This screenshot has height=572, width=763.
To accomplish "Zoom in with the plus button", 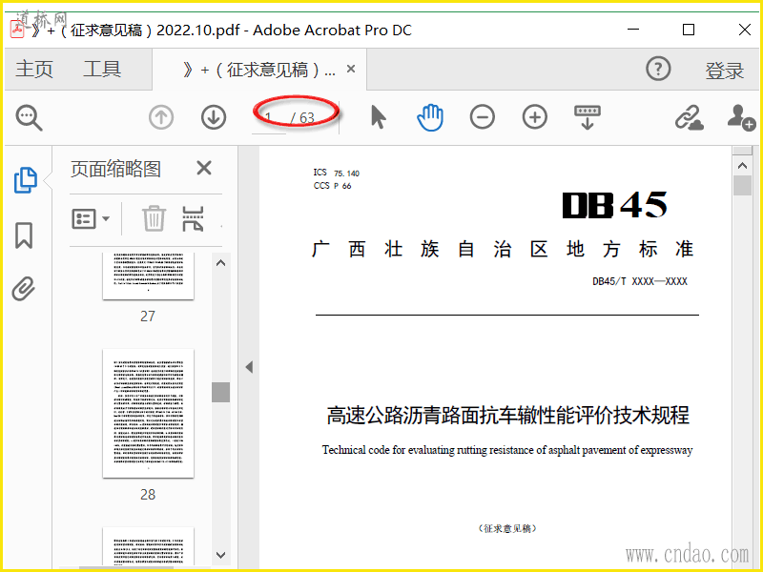I will [x=535, y=117].
